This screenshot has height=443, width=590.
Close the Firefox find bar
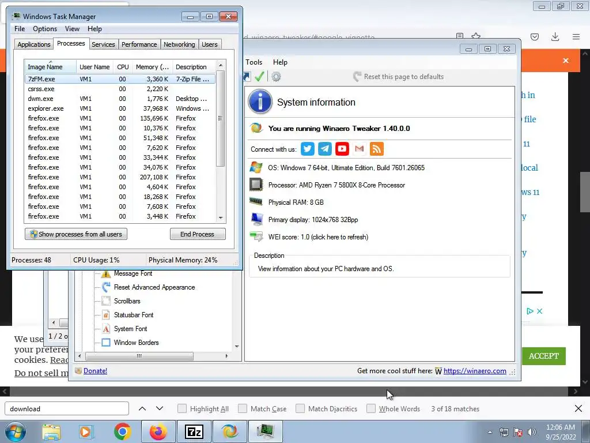[578, 408]
